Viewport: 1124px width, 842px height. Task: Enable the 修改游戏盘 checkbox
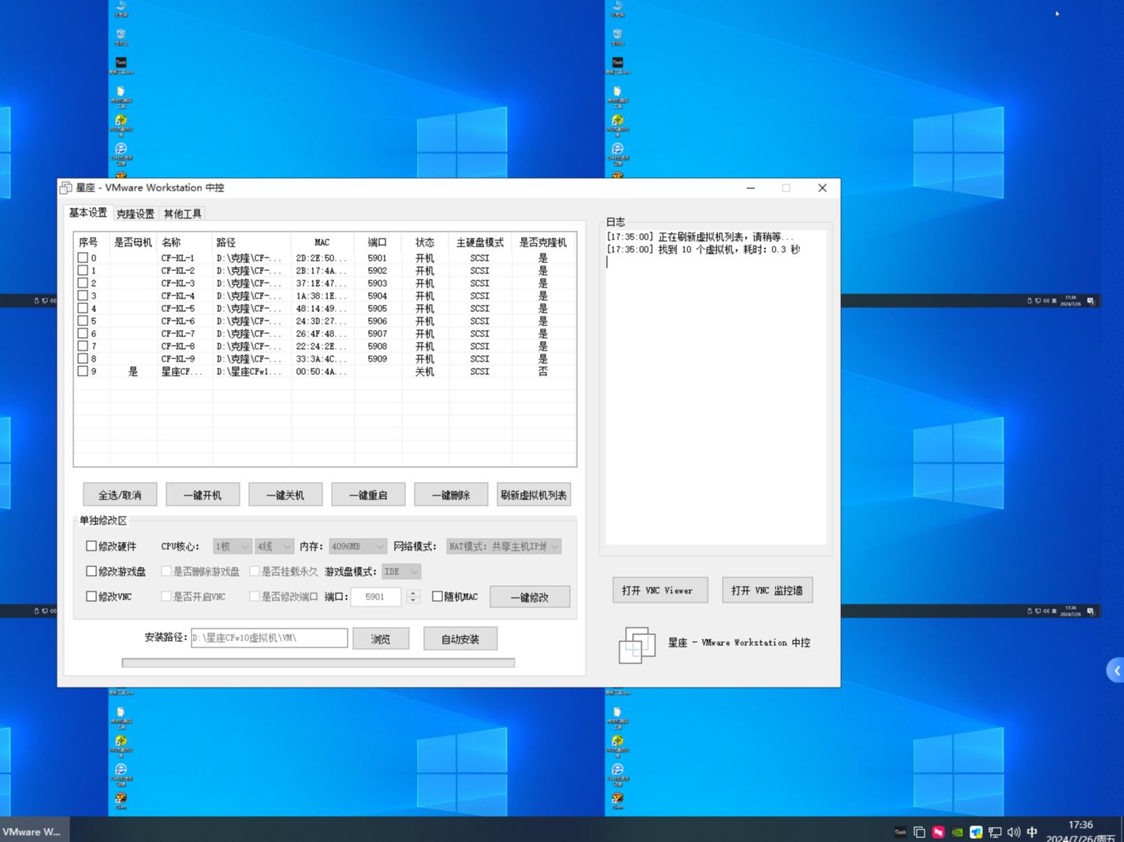tap(91, 571)
